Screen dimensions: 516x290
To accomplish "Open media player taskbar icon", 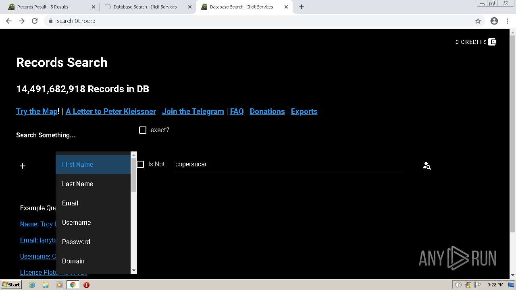I will pyautogui.click(x=59, y=285).
